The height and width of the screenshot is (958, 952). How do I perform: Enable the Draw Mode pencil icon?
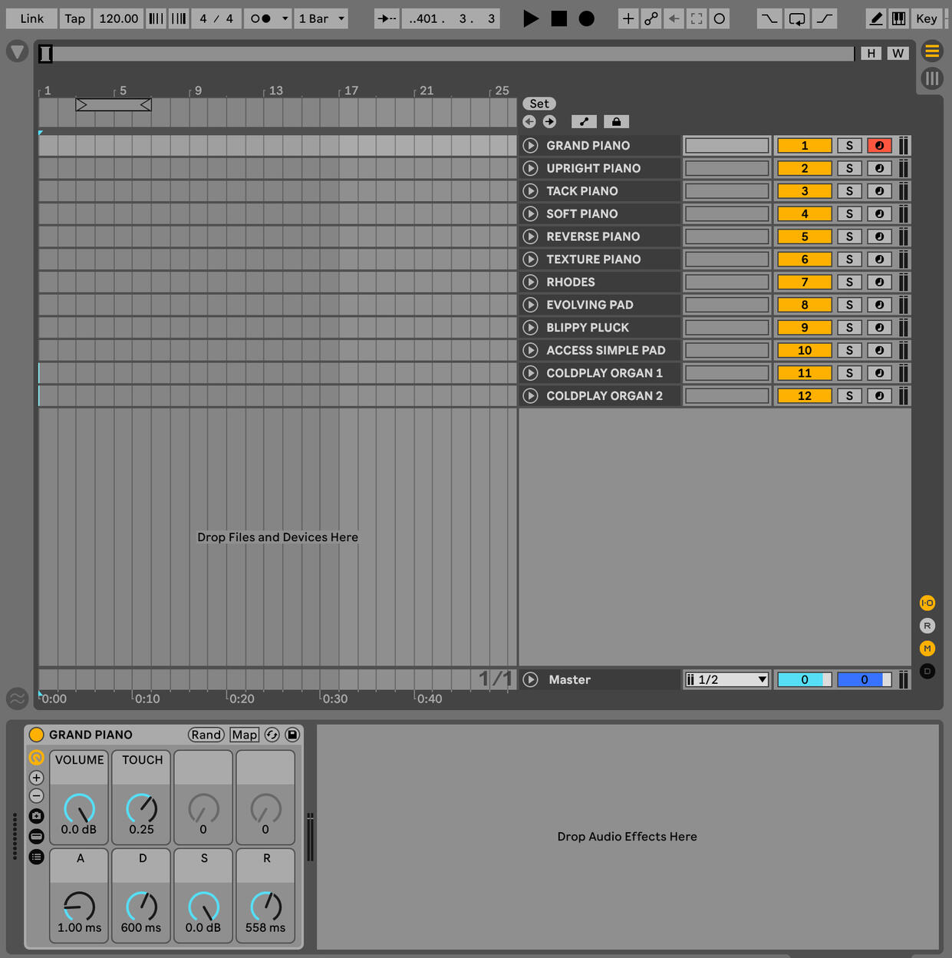click(x=876, y=18)
